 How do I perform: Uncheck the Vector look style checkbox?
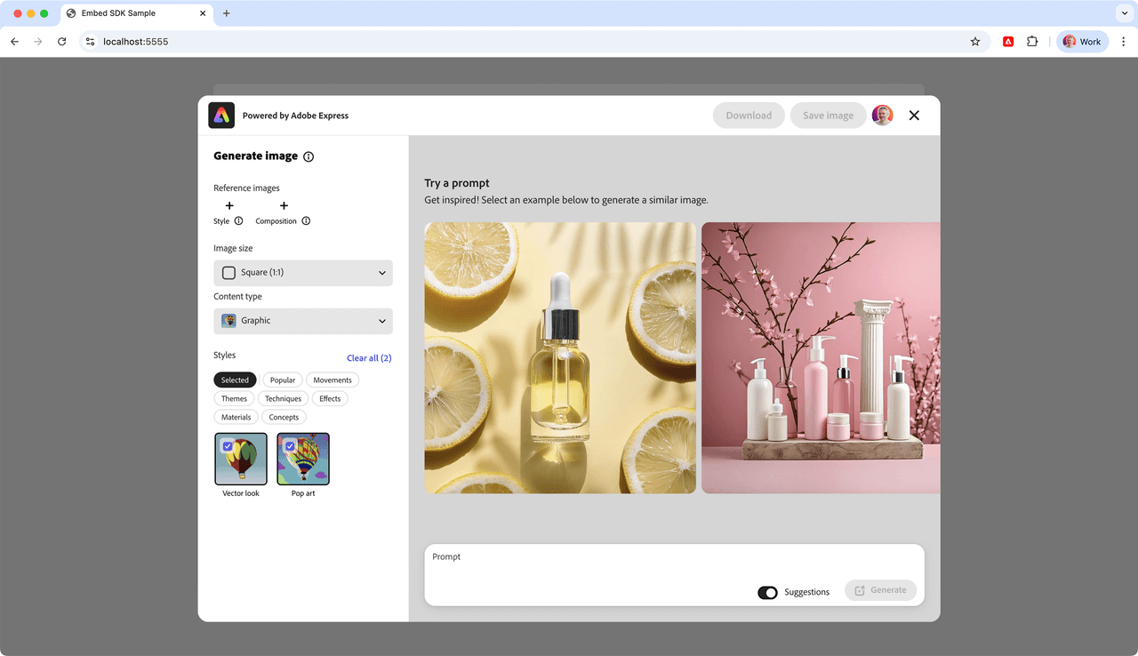228,446
